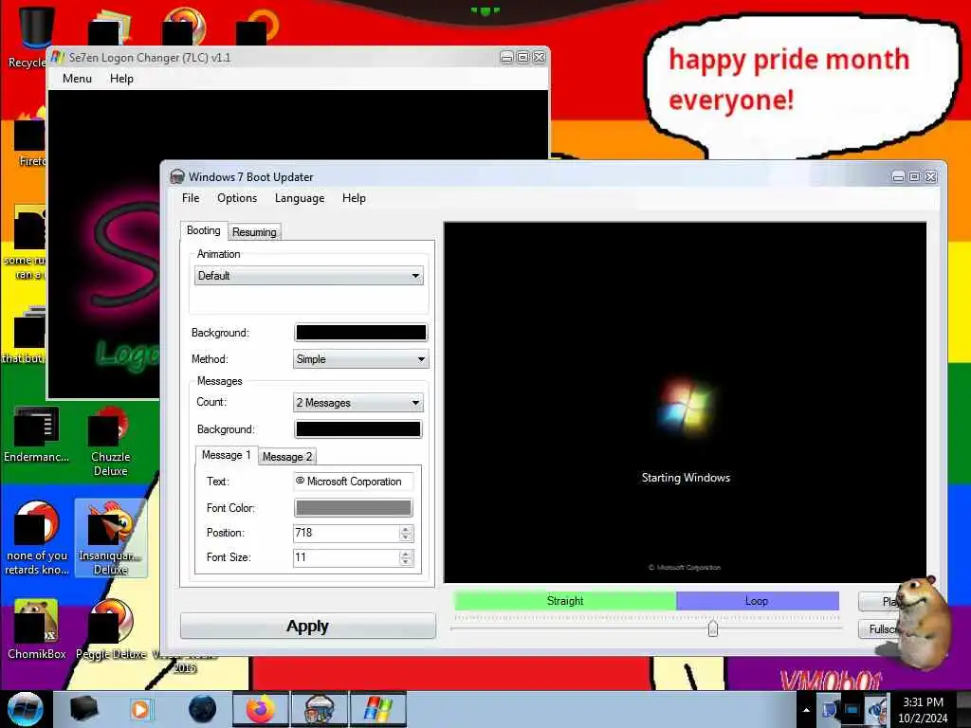
Task: Expand the Animation Default dropdown
Action: (308, 276)
